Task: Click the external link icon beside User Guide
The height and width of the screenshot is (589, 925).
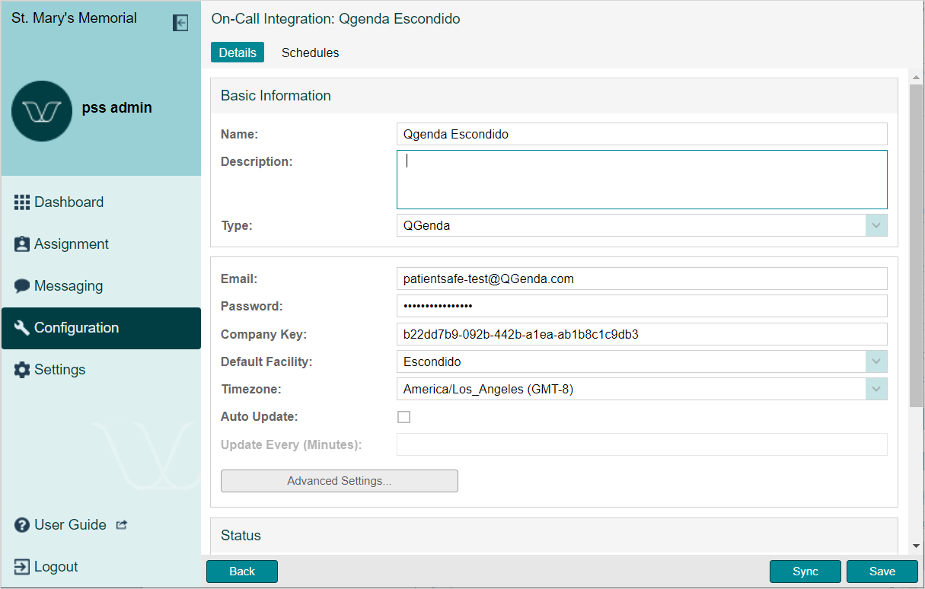Action: (x=122, y=525)
